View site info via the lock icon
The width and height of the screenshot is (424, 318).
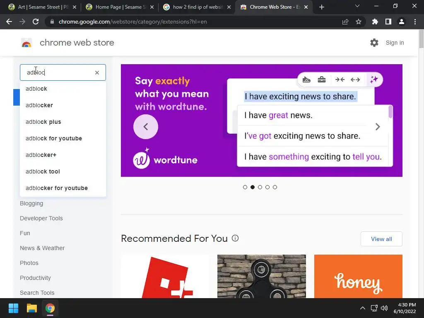click(52, 22)
